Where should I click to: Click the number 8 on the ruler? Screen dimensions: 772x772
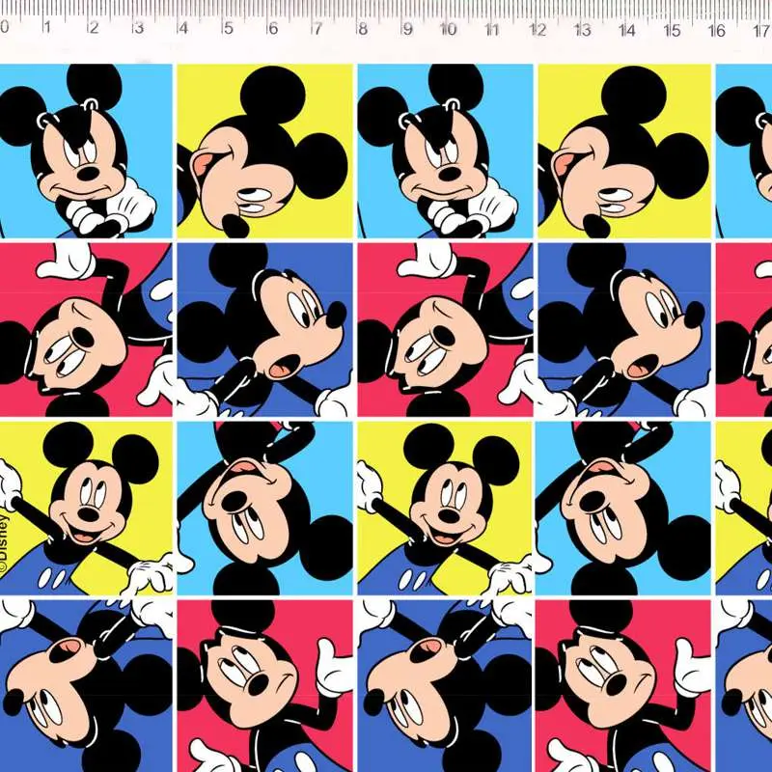[x=363, y=29]
